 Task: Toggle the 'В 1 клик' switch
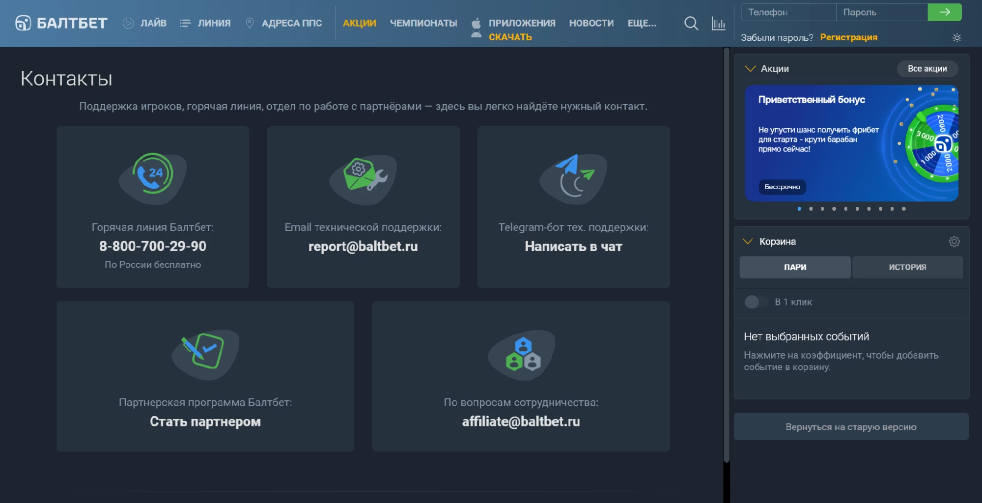[x=756, y=302]
